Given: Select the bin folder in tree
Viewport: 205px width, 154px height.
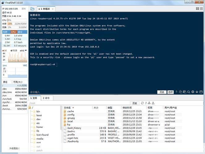Looking at the screenshot, I should point(36,111).
